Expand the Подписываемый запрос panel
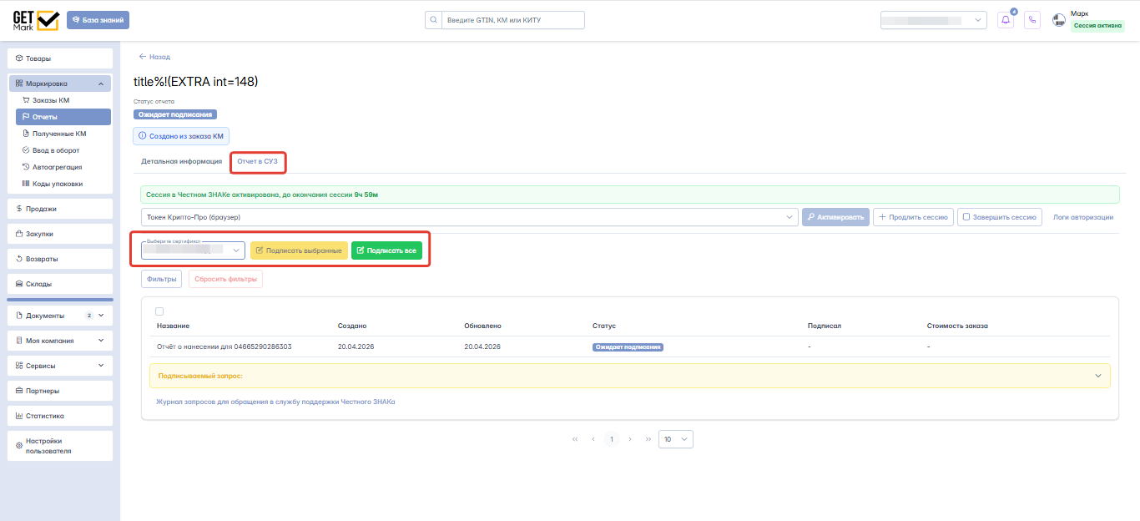This screenshot has height=521, width=1140. (629, 376)
